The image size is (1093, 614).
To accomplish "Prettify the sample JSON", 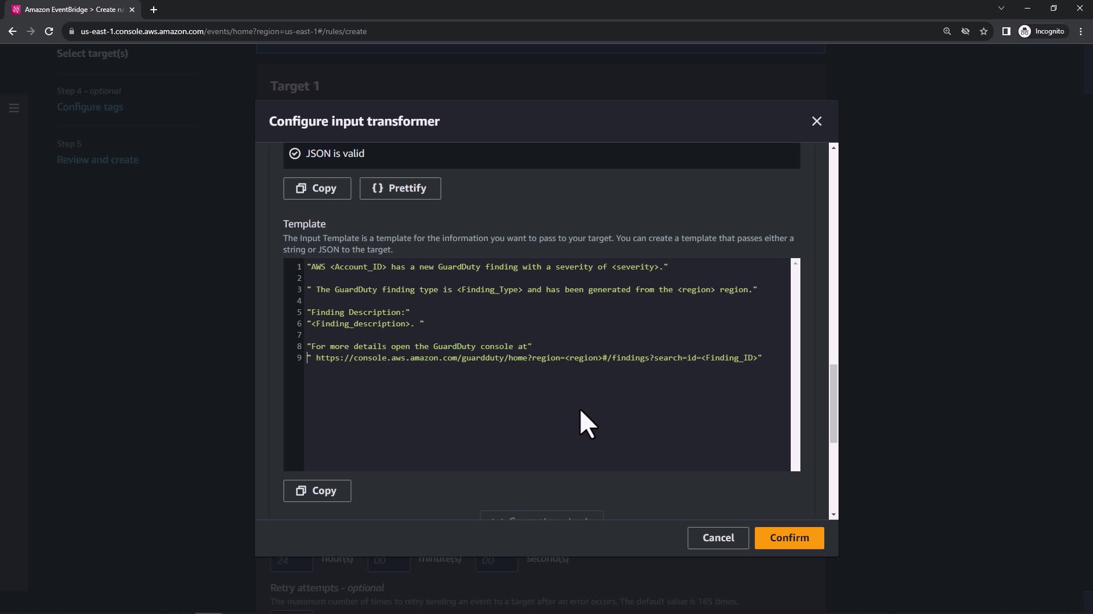I will tap(400, 188).
